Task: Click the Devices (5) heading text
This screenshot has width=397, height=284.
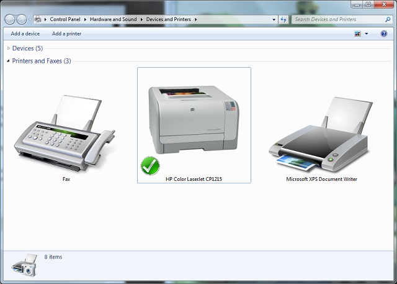Action: point(27,48)
